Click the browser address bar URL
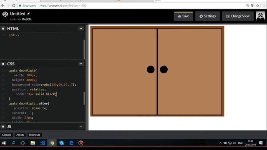Image resolution: width=267 pixels, height=150 pixels. pos(63,5)
